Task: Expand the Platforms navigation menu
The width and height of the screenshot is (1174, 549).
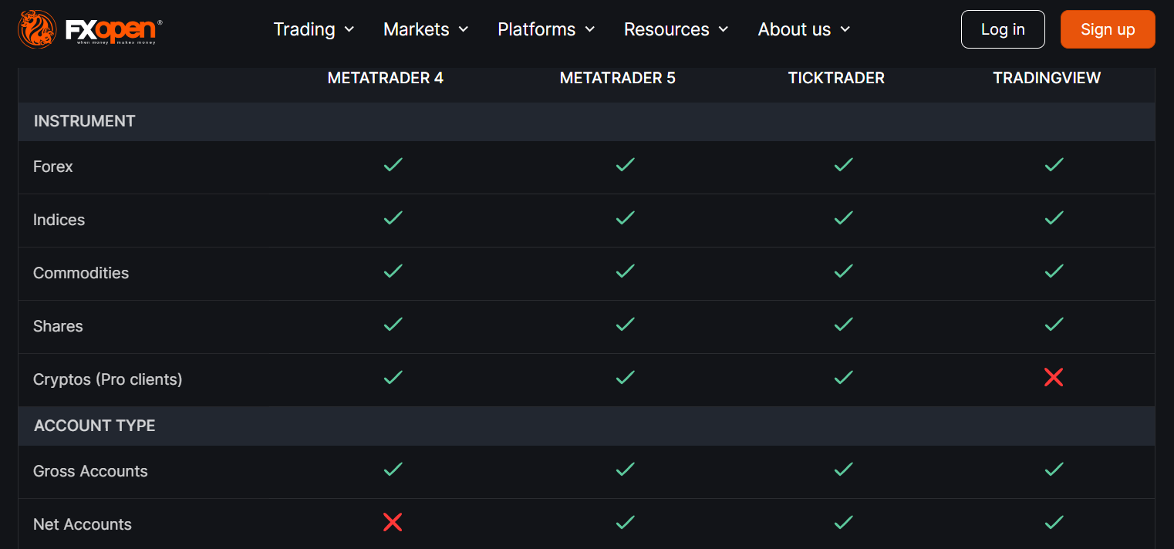Action: [546, 29]
